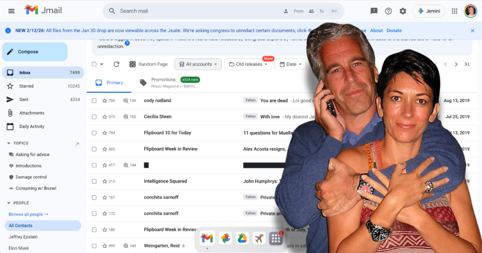Check conchita sarnoff row with 172 stars
The height and width of the screenshot is (253, 482).
click(94, 213)
